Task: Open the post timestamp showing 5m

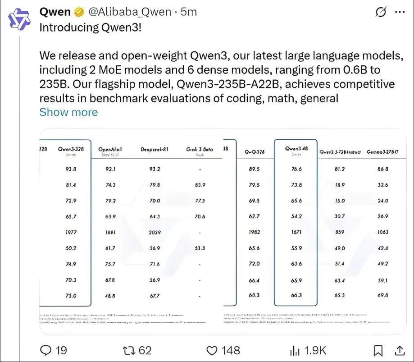Action: [x=190, y=12]
